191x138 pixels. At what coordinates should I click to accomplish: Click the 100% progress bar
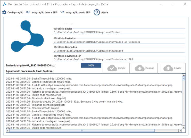click(x=91, y=65)
